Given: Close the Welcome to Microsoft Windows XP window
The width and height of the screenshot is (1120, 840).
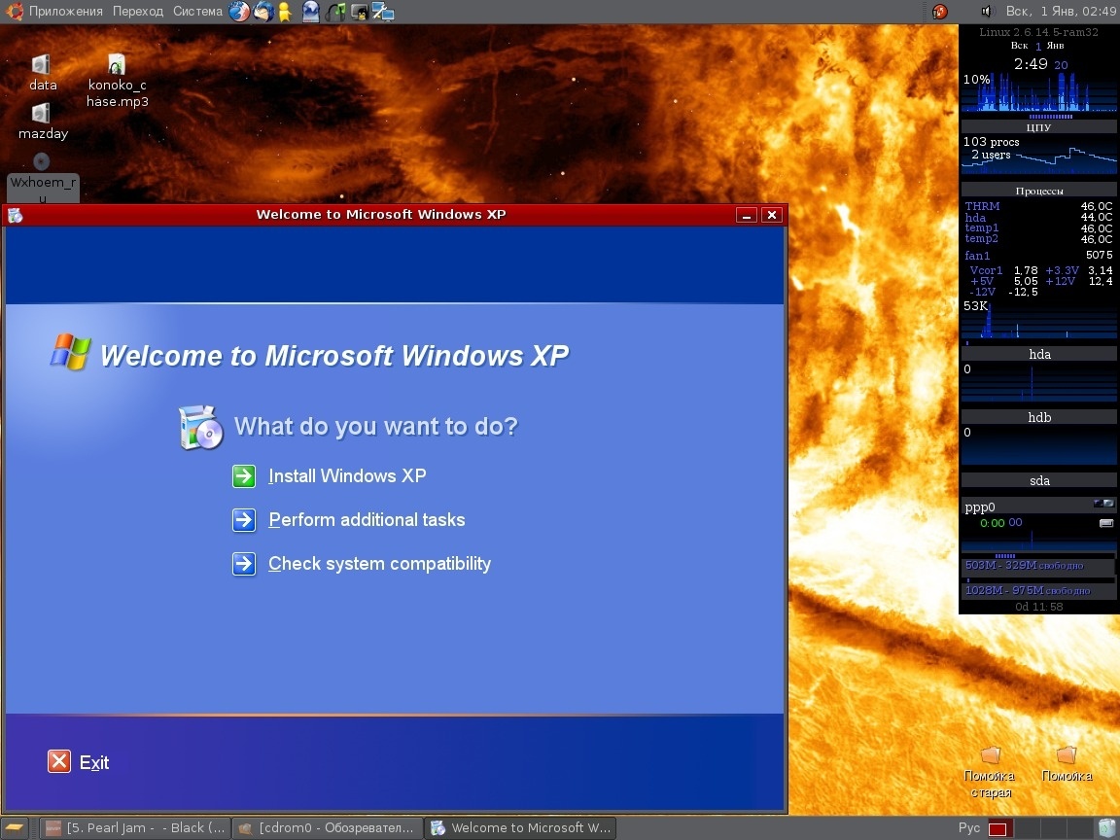Looking at the screenshot, I should tap(771, 215).
